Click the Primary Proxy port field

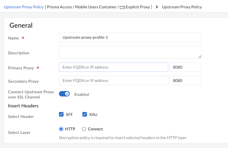pos(185,67)
